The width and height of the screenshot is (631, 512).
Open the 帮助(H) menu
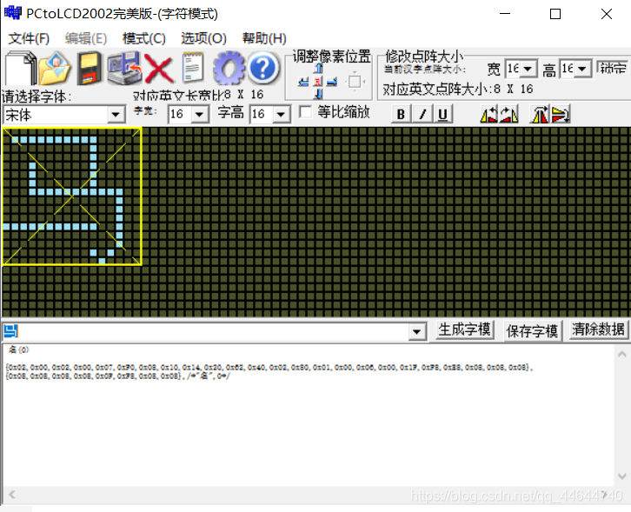pyautogui.click(x=264, y=38)
